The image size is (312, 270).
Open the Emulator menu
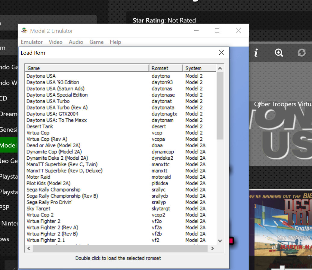pyautogui.click(x=32, y=42)
